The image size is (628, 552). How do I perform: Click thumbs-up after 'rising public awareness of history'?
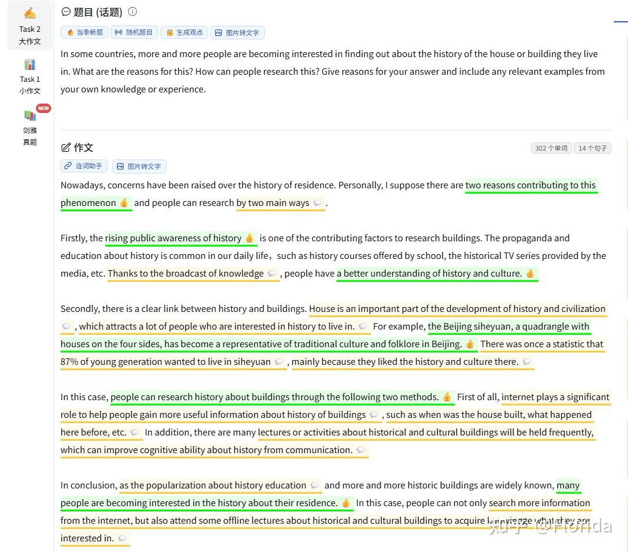[x=249, y=238]
